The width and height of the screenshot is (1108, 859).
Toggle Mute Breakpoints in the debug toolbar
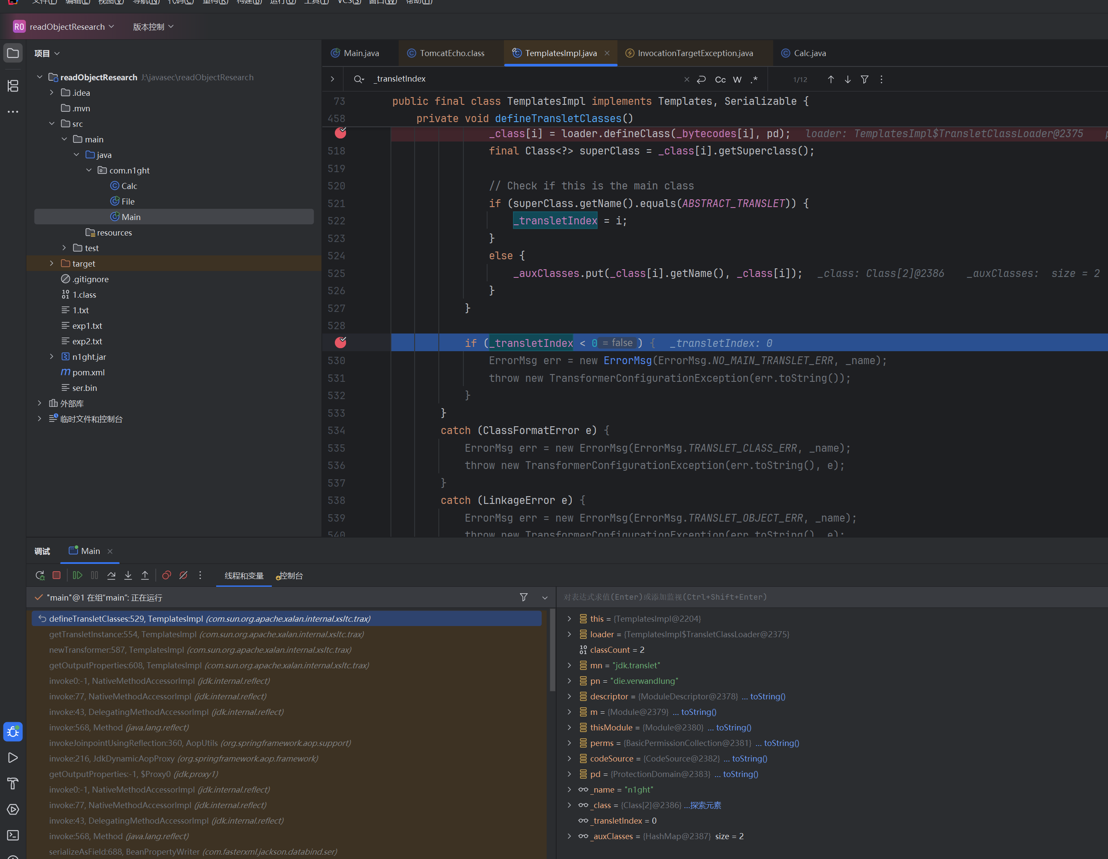click(x=184, y=575)
